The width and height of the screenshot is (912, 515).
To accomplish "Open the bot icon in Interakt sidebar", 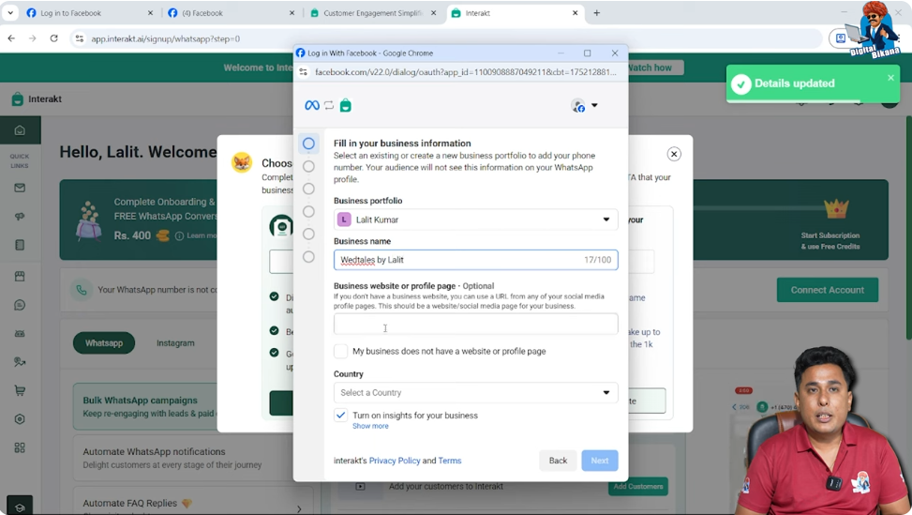I will 20,333.
